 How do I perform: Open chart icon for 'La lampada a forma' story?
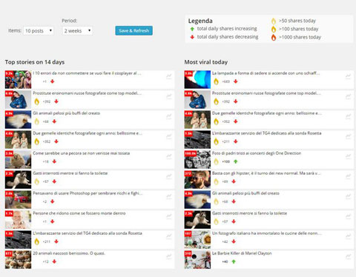pyautogui.click(x=348, y=76)
